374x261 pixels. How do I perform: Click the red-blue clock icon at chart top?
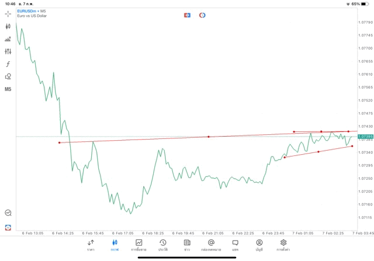click(x=202, y=15)
